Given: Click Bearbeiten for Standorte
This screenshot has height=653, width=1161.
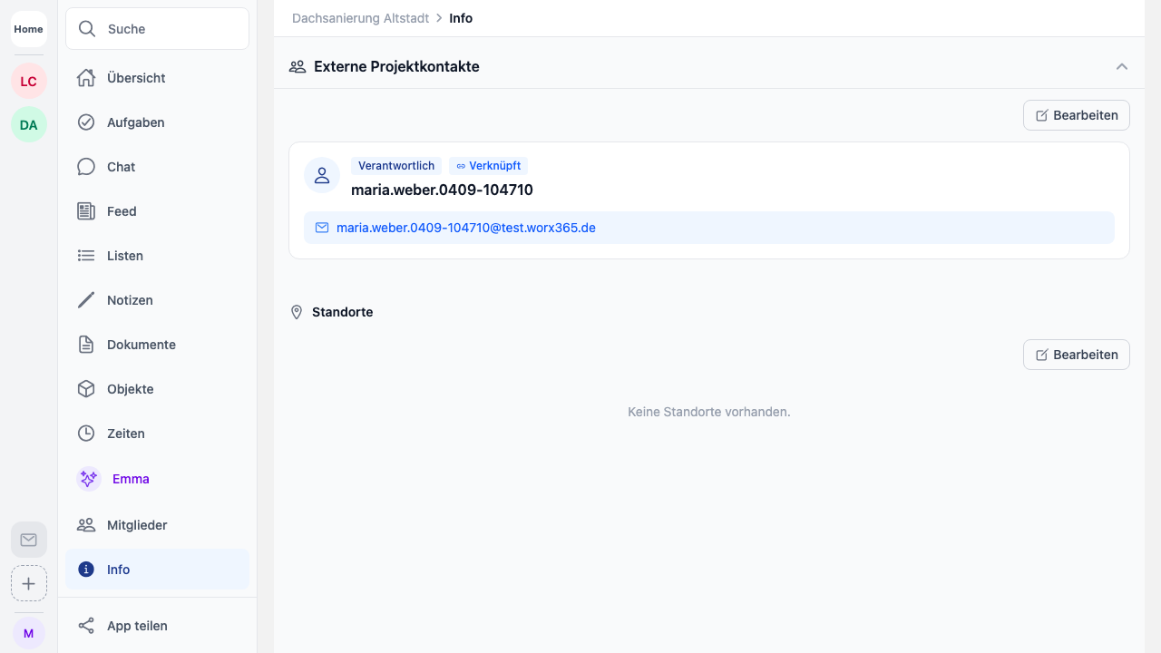Looking at the screenshot, I should (1076, 355).
